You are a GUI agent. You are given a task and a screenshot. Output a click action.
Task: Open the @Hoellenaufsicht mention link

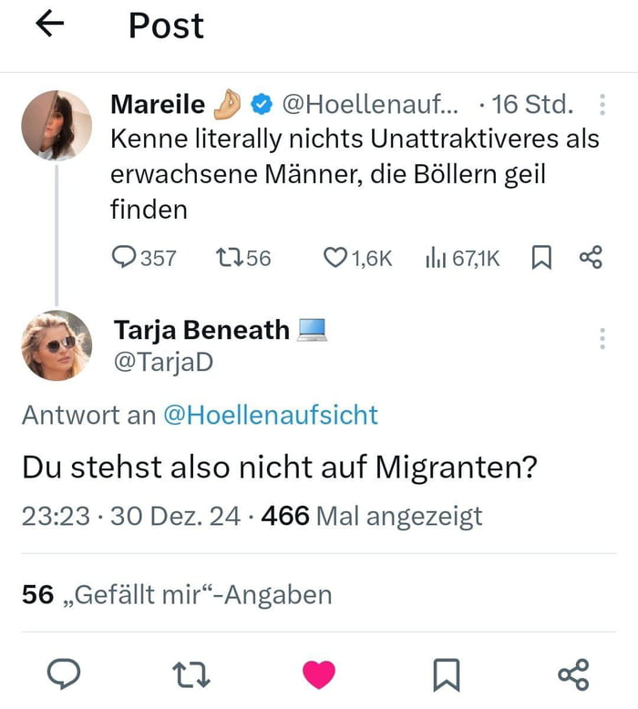(270, 416)
